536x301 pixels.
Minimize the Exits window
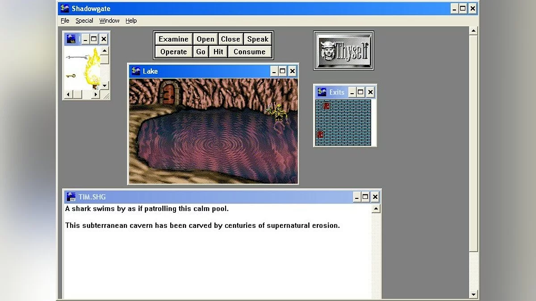coord(352,92)
